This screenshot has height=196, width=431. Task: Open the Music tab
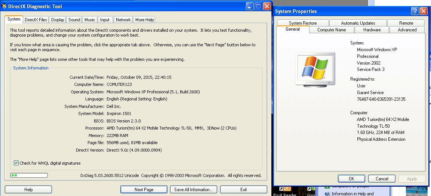[x=90, y=20]
